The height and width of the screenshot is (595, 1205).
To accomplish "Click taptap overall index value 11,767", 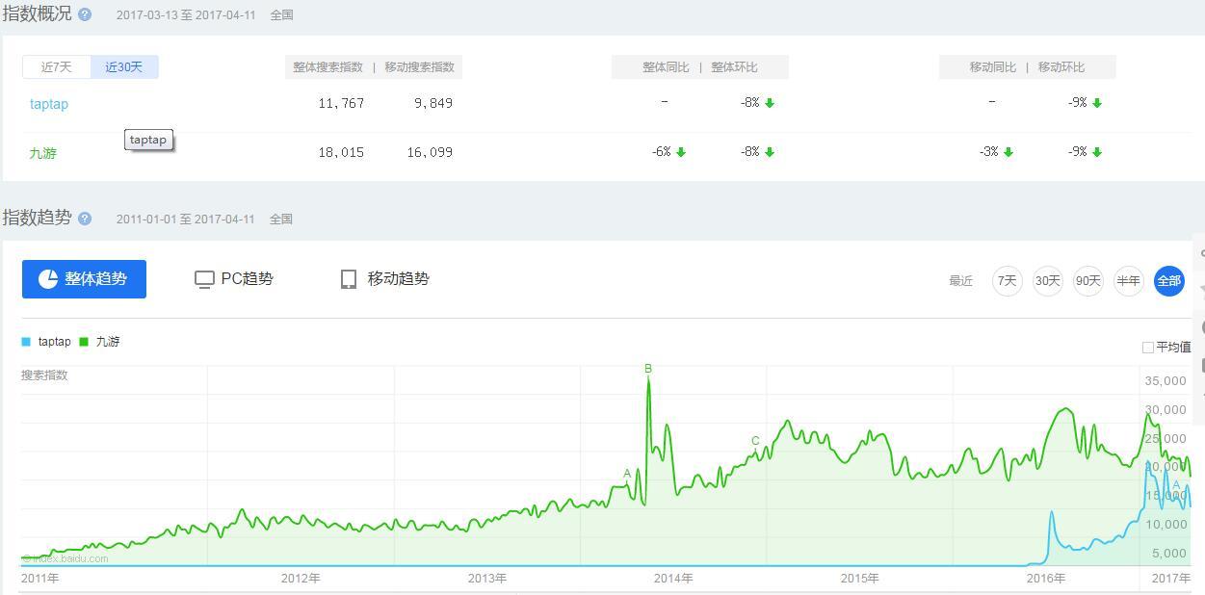I will click(341, 103).
